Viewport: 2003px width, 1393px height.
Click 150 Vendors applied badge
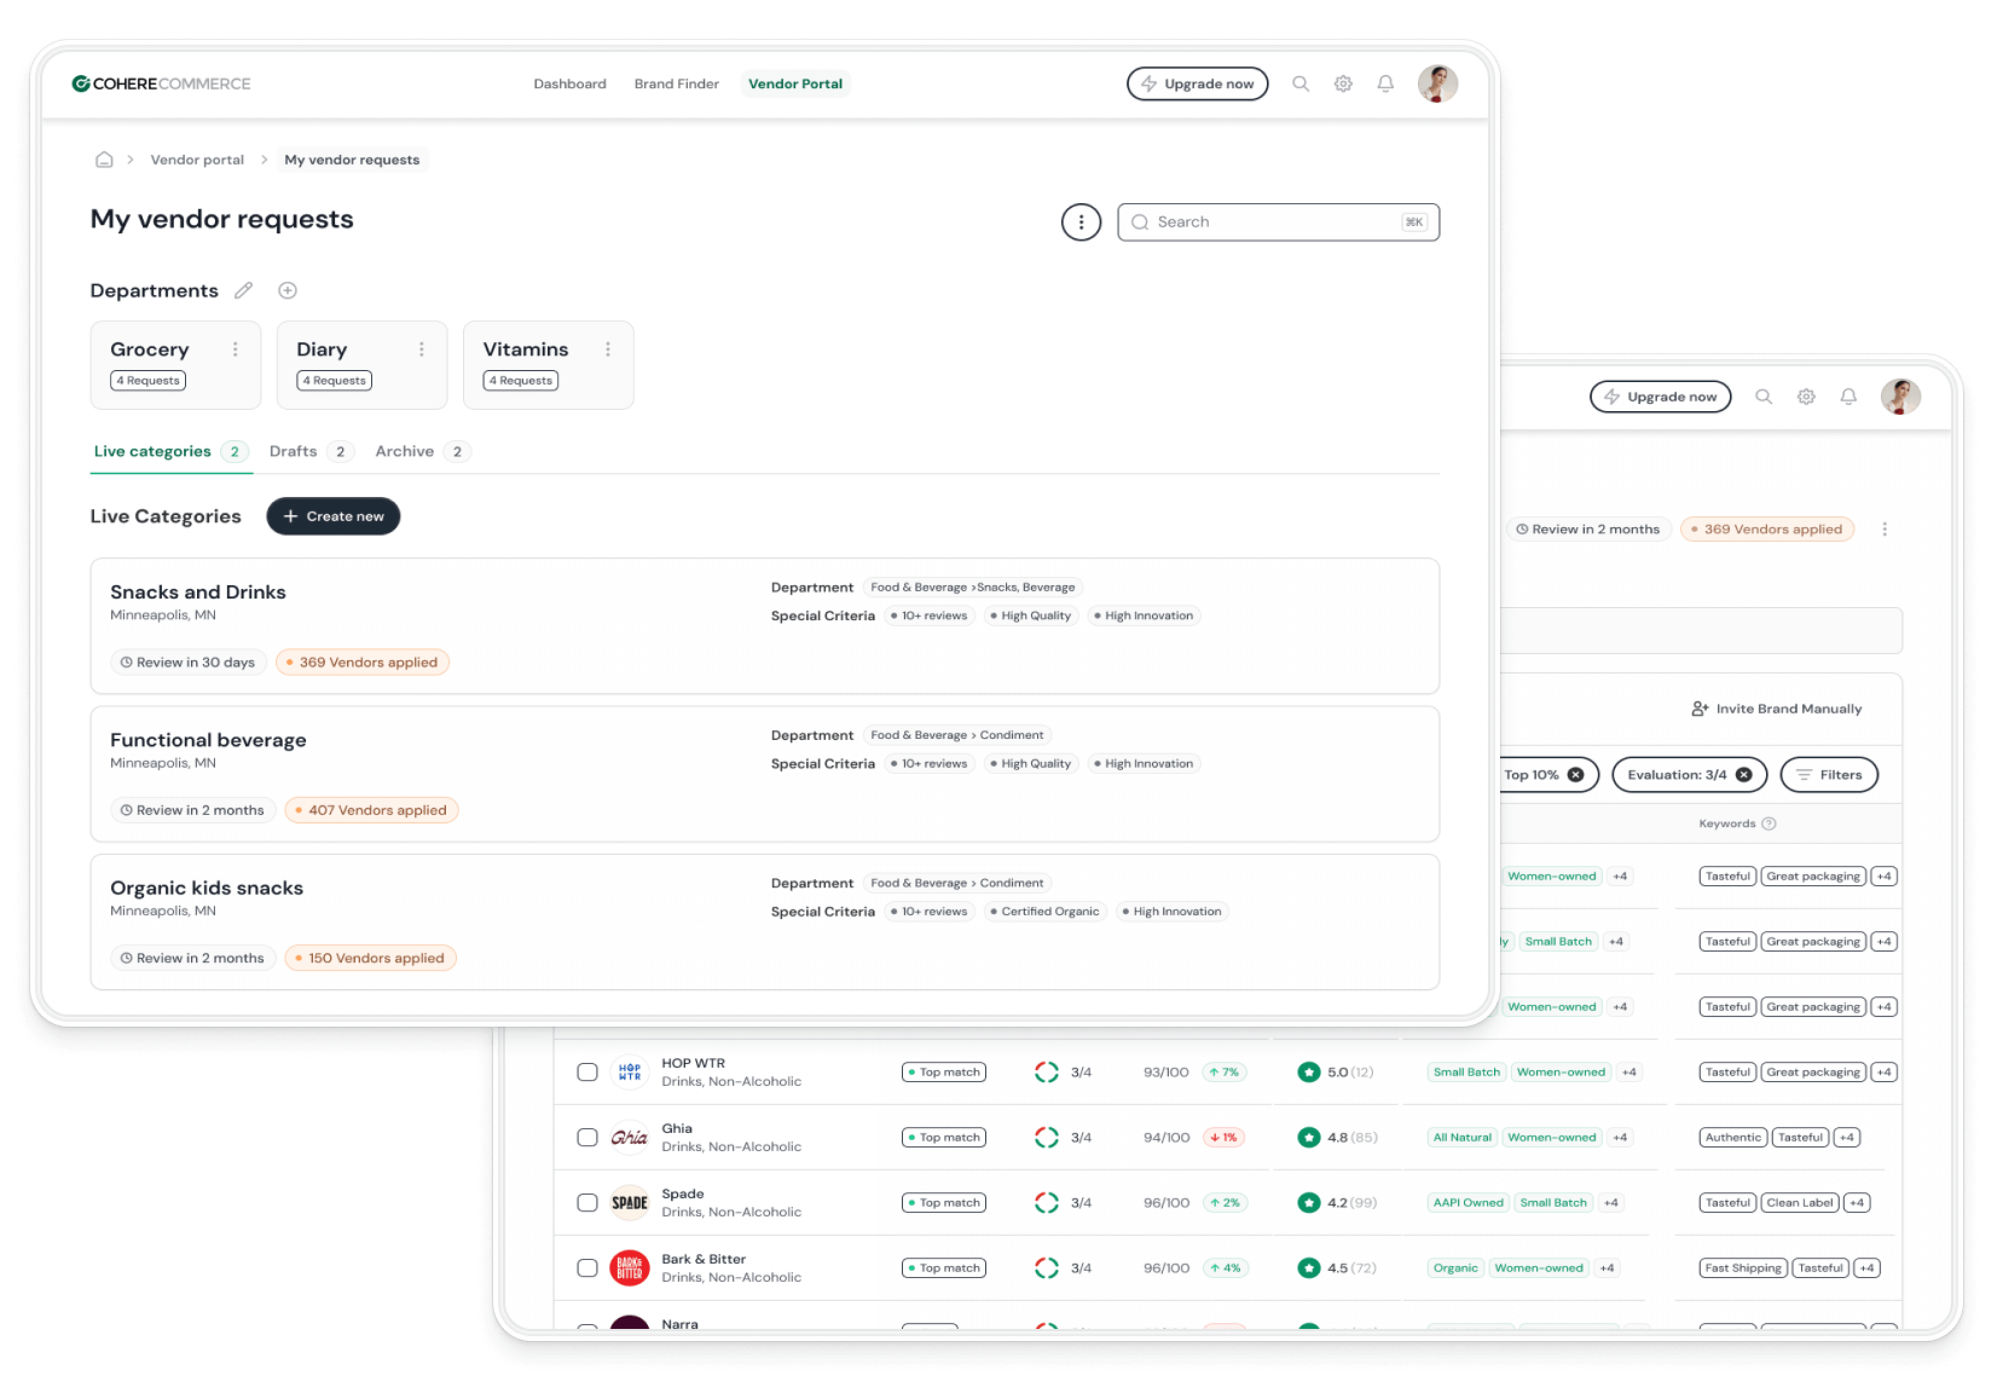[x=371, y=958]
